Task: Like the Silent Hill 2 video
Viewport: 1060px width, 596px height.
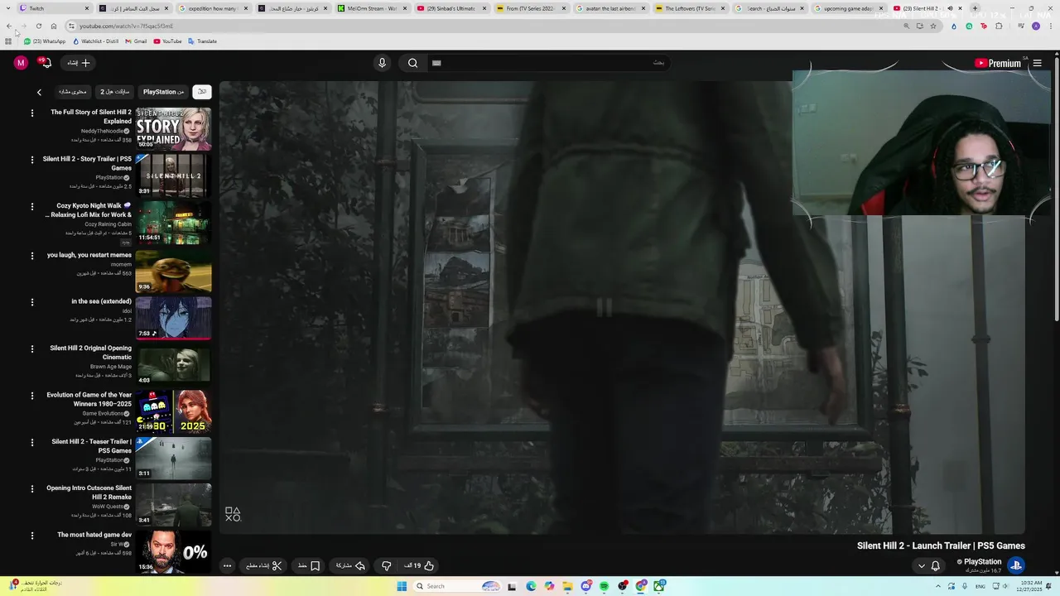Action: (420, 565)
